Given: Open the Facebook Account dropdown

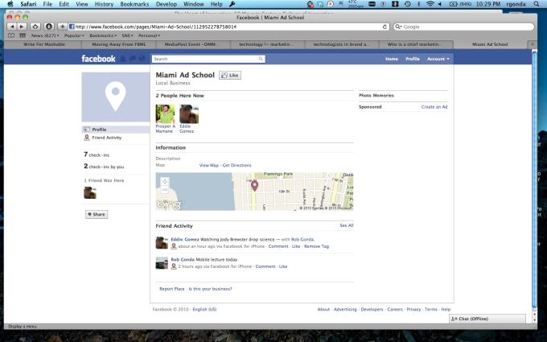Looking at the screenshot, I should click(x=438, y=59).
